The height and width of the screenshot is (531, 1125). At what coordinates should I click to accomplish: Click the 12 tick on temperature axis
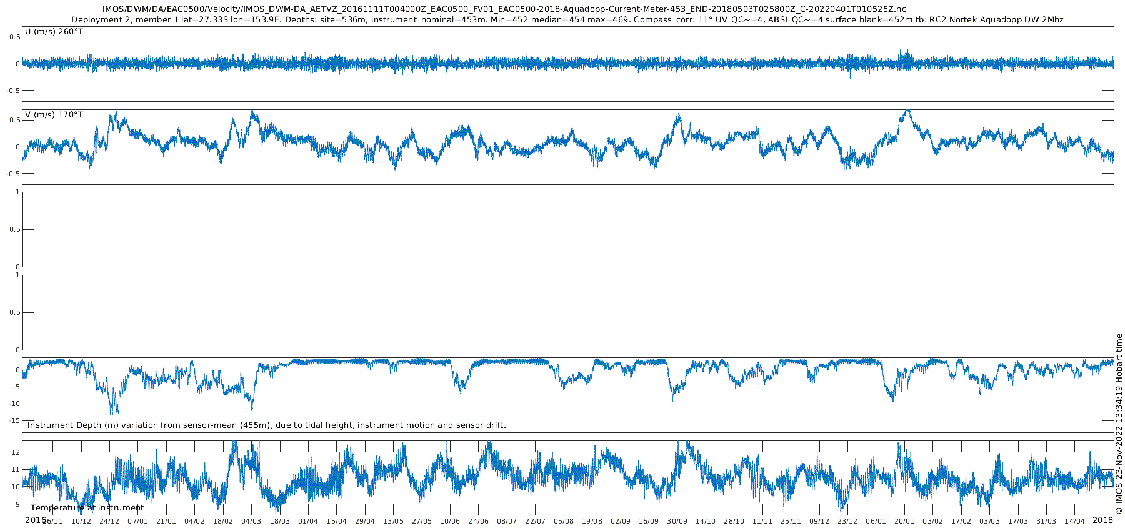[17, 452]
